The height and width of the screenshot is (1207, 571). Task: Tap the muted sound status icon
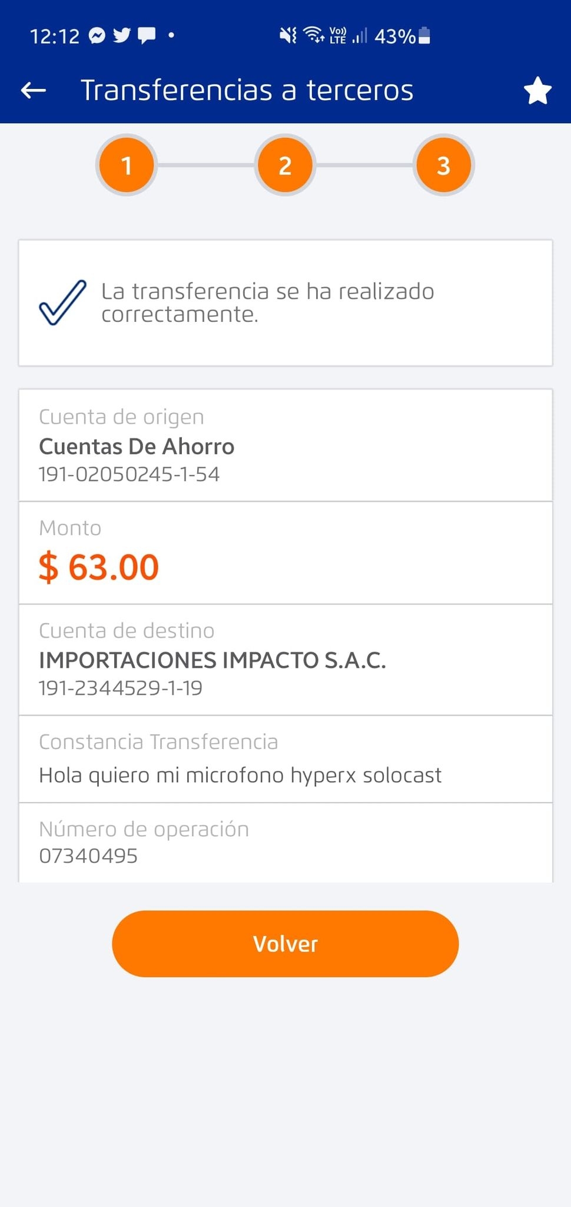[x=288, y=36]
